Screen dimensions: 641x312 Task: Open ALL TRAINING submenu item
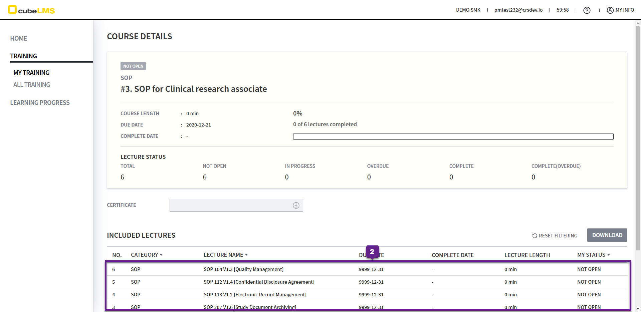pyautogui.click(x=32, y=85)
